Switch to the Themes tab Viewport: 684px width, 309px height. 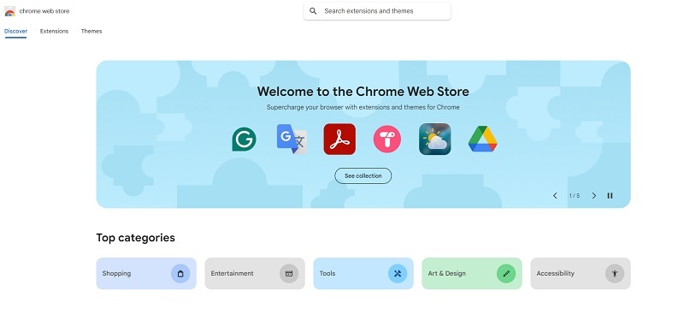click(91, 31)
